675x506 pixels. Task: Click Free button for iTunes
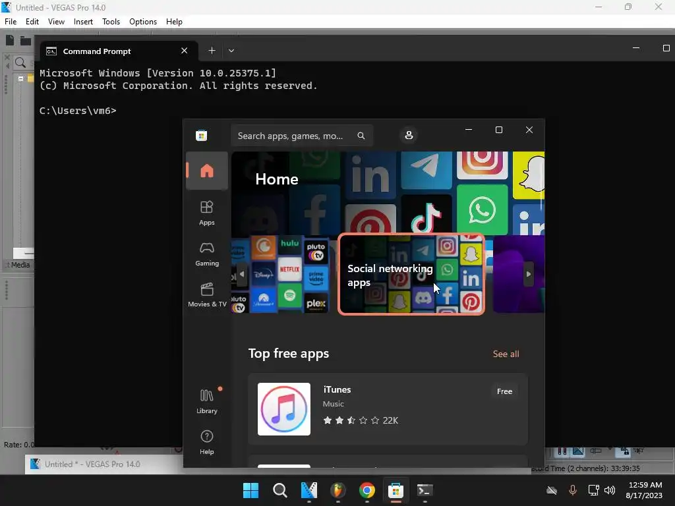pyautogui.click(x=504, y=391)
